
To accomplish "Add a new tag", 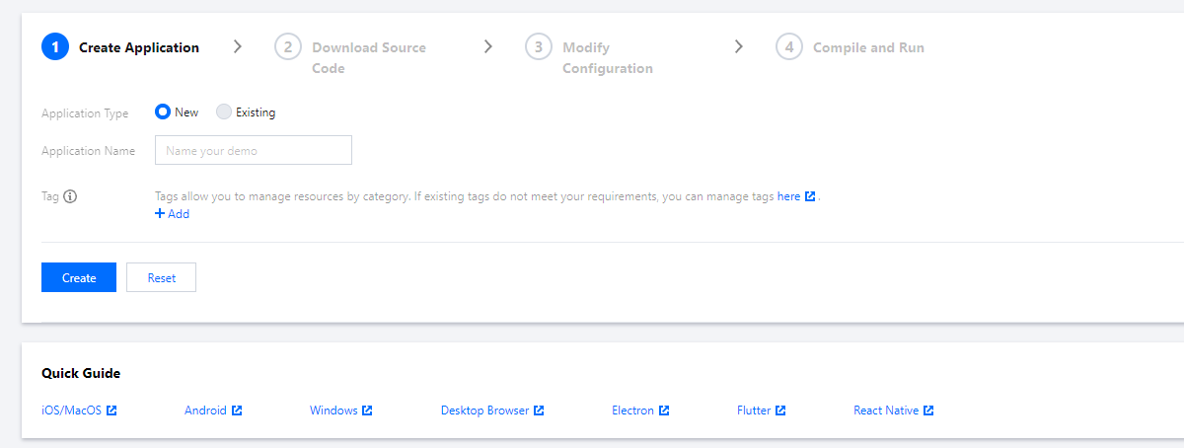I will 172,214.
